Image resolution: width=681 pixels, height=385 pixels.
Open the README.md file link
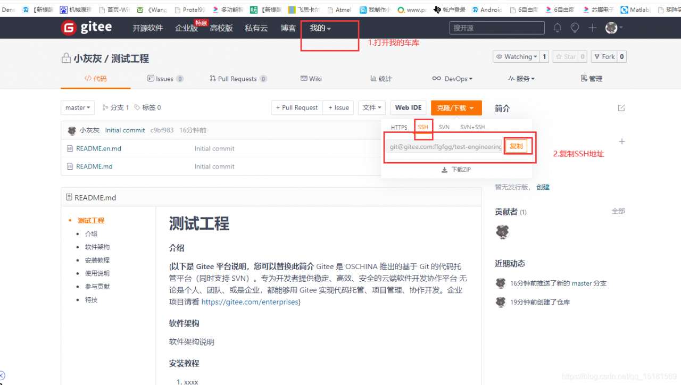point(94,166)
